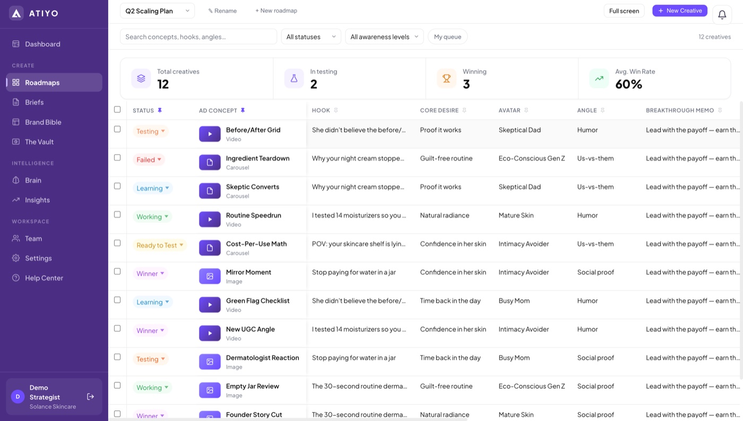
Task: Open Briefs in sidebar
Action: point(54,102)
